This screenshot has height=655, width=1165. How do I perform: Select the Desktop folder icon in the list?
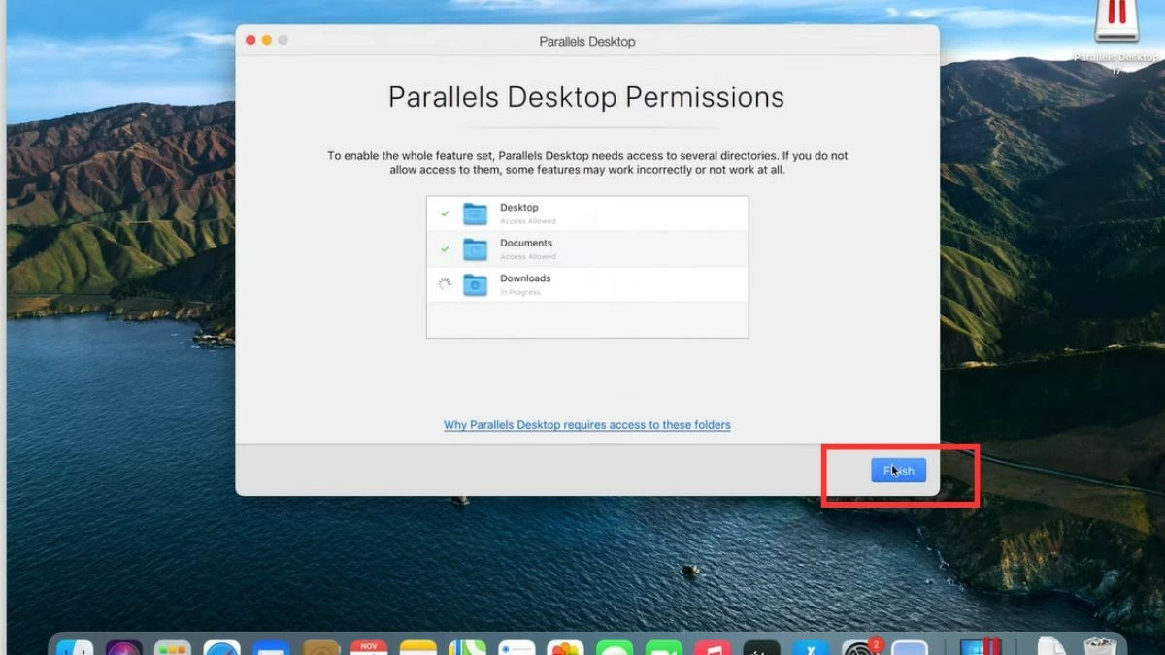(475, 213)
